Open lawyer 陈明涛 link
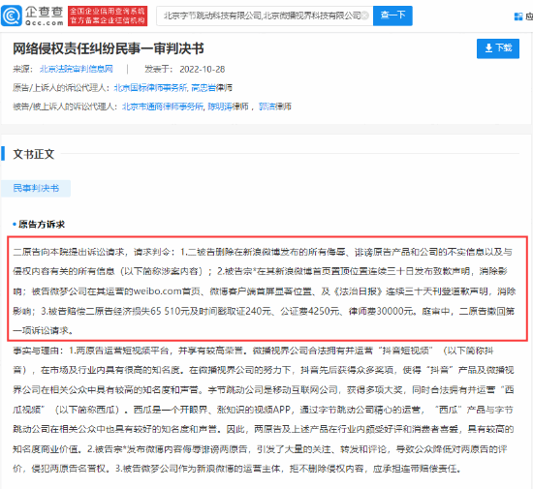This screenshot has width=533, height=489. click(x=220, y=107)
